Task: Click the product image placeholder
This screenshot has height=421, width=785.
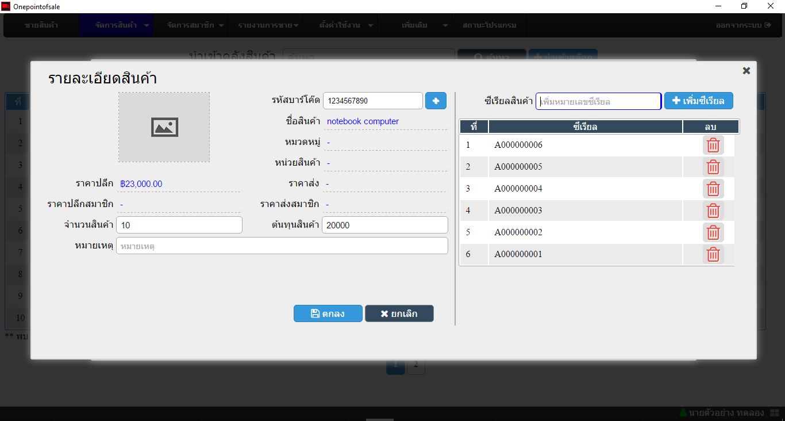Action: (x=164, y=127)
